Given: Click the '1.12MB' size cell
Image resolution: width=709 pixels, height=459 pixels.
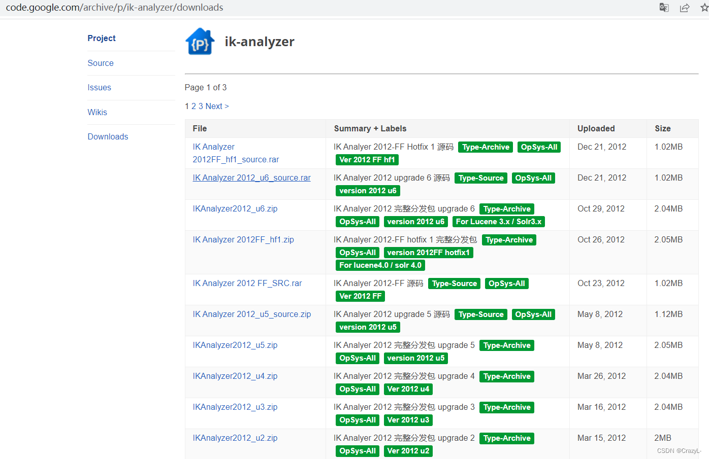Looking at the screenshot, I should tap(668, 314).
